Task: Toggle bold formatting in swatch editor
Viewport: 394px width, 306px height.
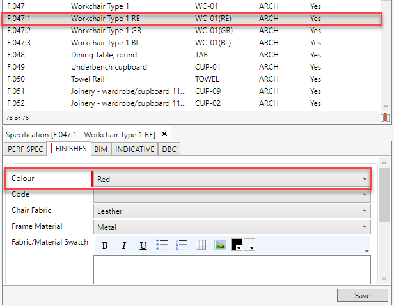Action: tap(104, 245)
